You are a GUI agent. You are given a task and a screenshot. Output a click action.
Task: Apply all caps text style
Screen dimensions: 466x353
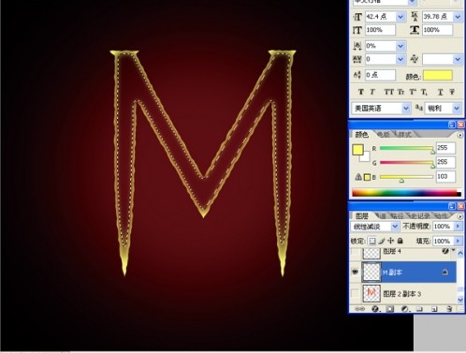coord(388,92)
